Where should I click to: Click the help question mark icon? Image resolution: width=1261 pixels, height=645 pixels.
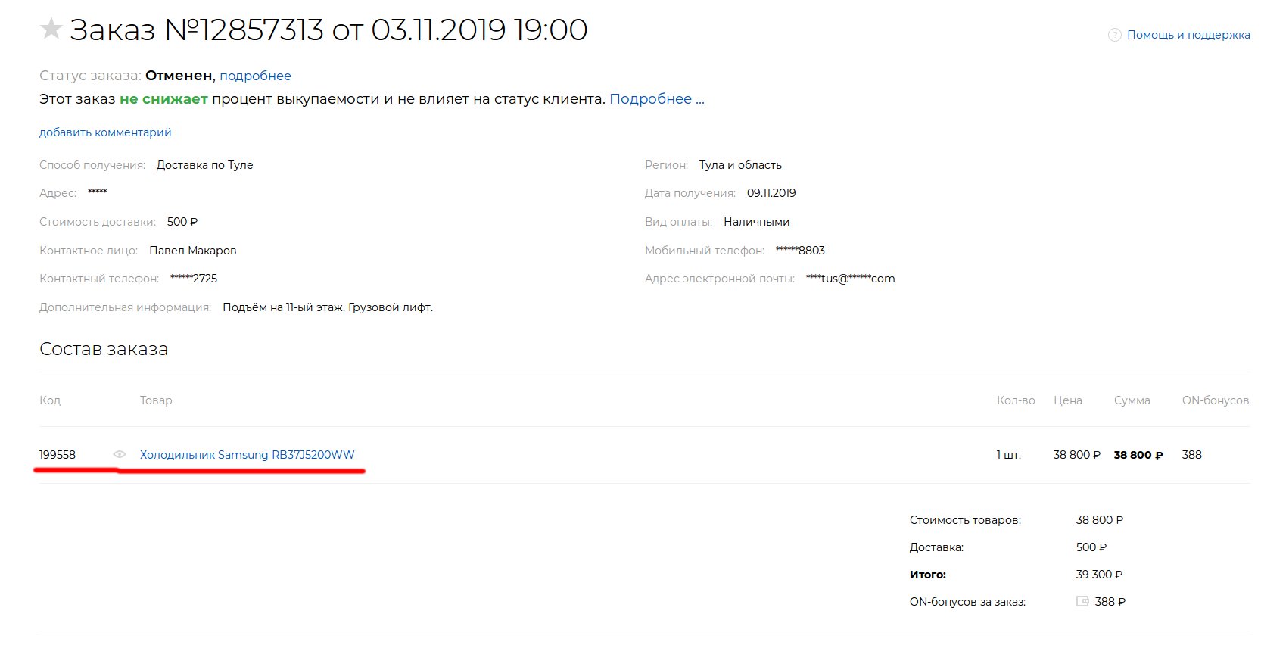click(1114, 35)
